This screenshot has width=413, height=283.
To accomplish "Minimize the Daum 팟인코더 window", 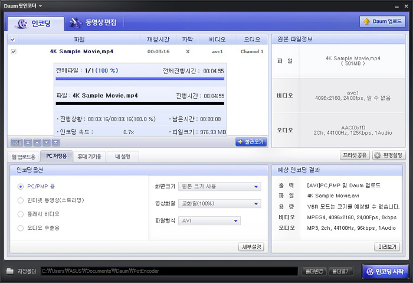I will (x=397, y=6).
